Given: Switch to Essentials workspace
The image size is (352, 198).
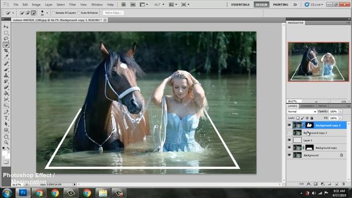Looking at the screenshot, I should click(x=240, y=4).
